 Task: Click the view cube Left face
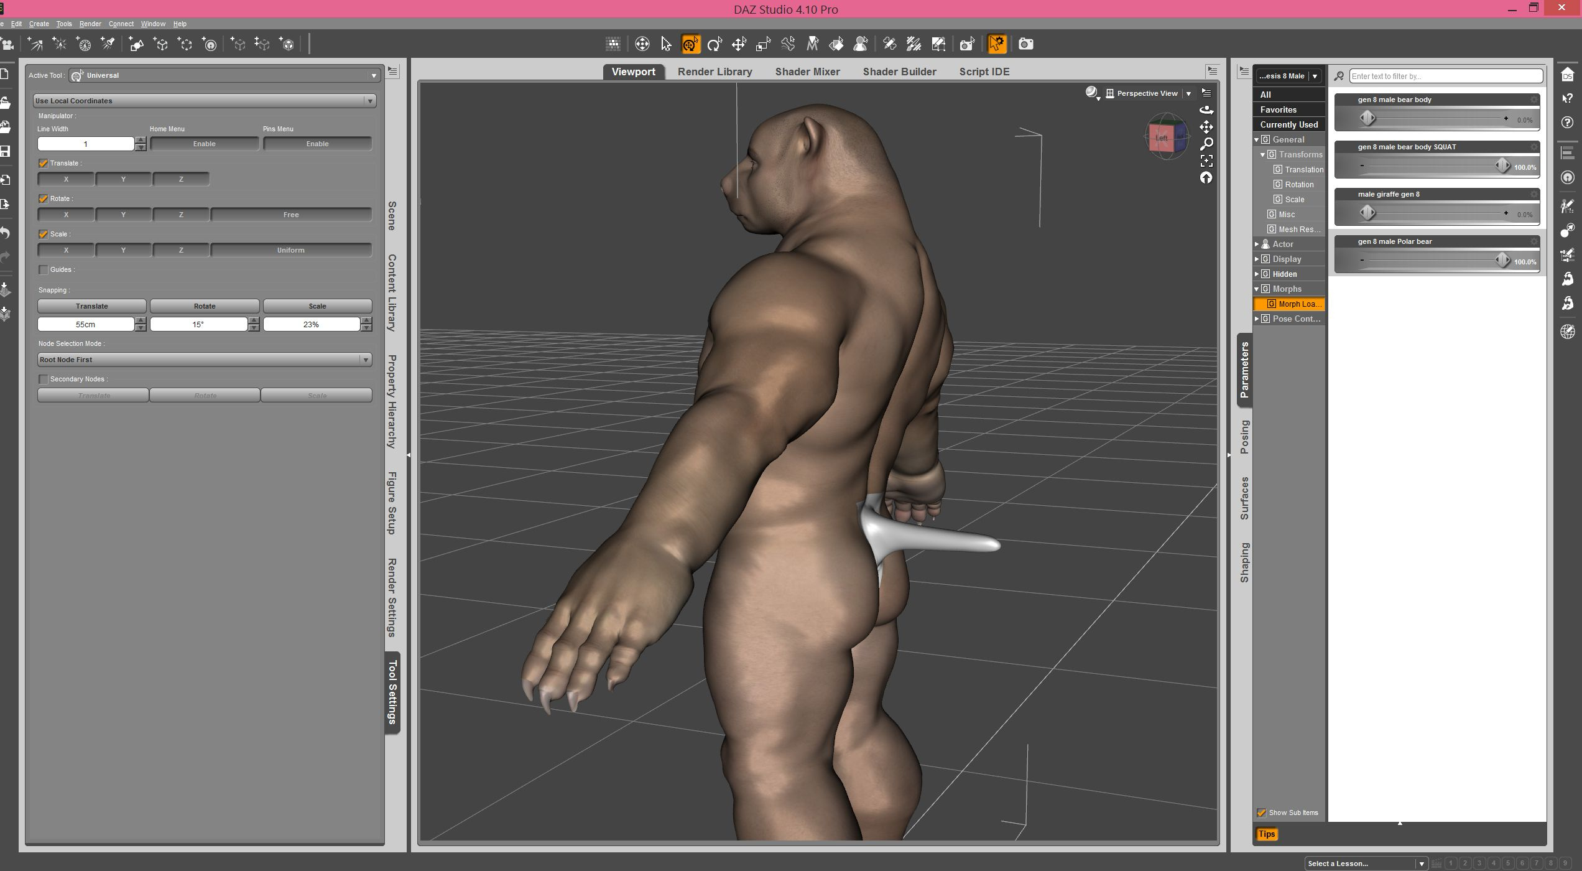pos(1161,138)
